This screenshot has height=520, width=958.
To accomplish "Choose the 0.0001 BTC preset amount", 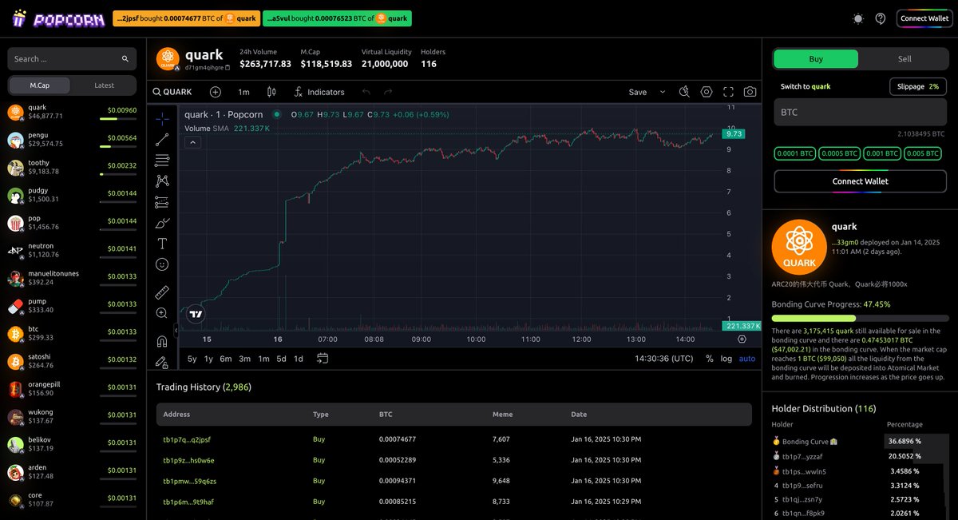I will click(x=794, y=153).
